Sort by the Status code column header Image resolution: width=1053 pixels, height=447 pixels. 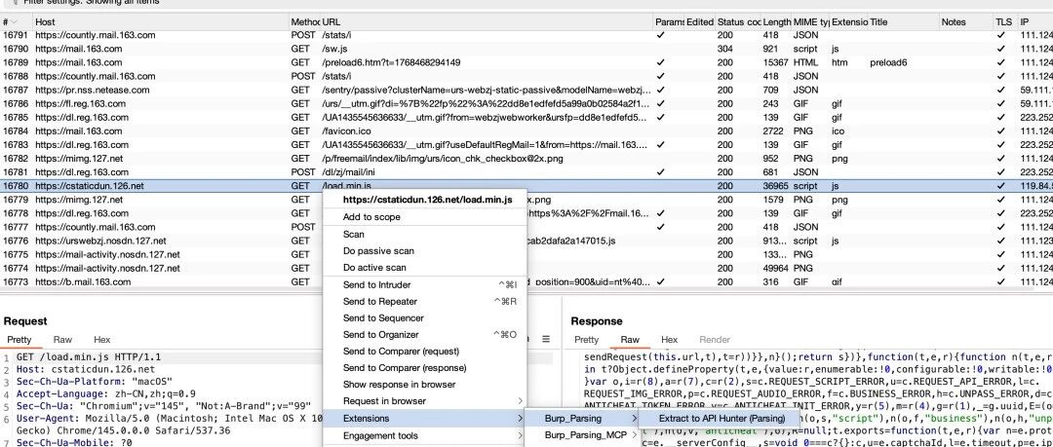pos(737,22)
